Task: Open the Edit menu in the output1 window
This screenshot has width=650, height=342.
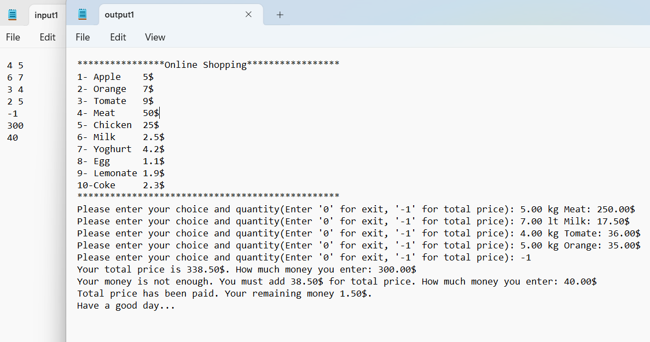Action: (118, 37)
